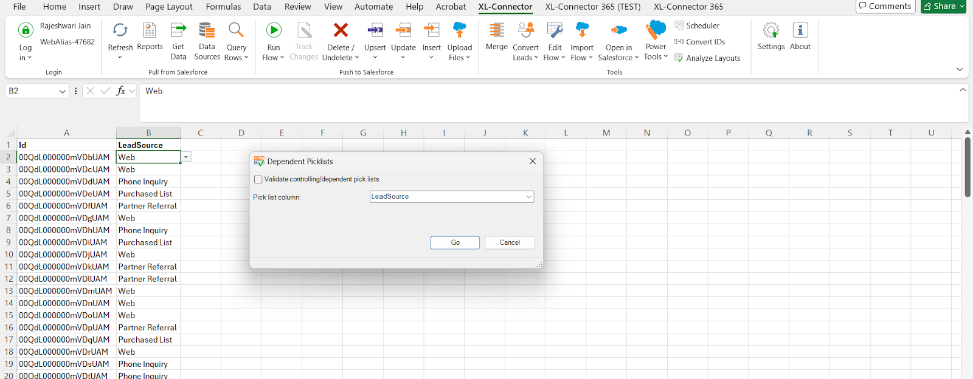This screenshot has height=379, width=973.
Task: Click the Merge tool icon
Action: point(497,30)
